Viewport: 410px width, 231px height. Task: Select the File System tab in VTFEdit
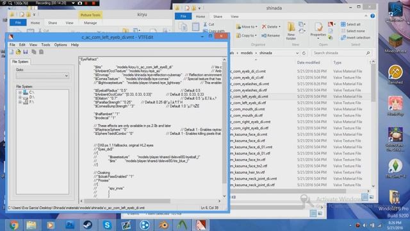coord(20,62)
